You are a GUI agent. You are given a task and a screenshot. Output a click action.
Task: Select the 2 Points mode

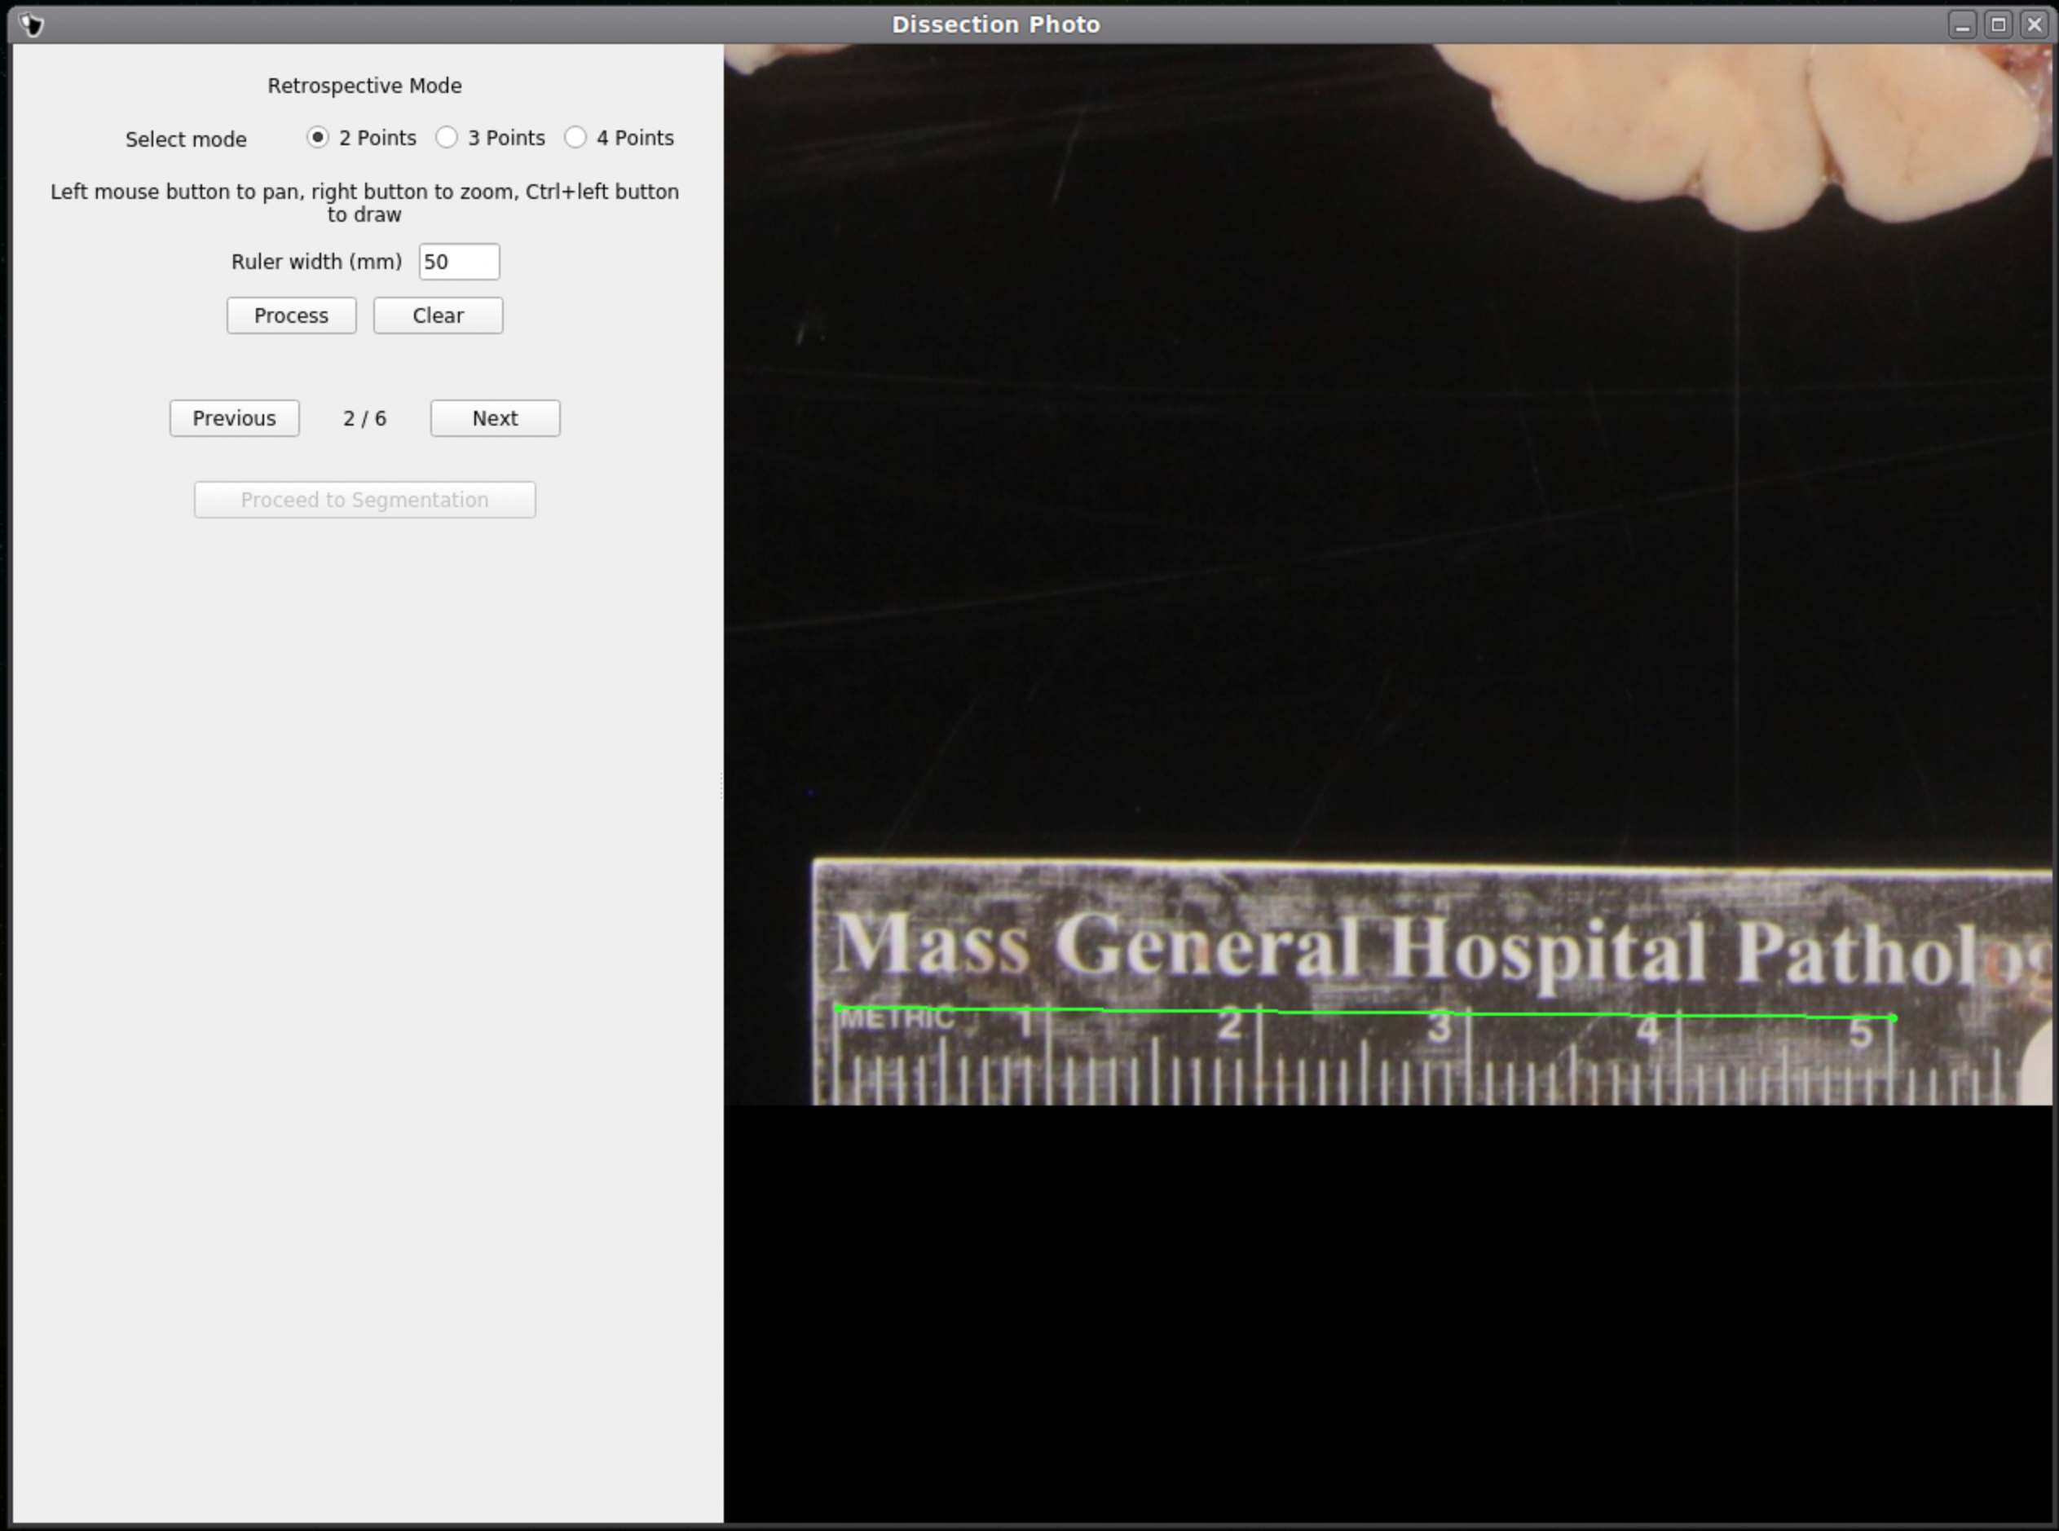coord(318,138)
